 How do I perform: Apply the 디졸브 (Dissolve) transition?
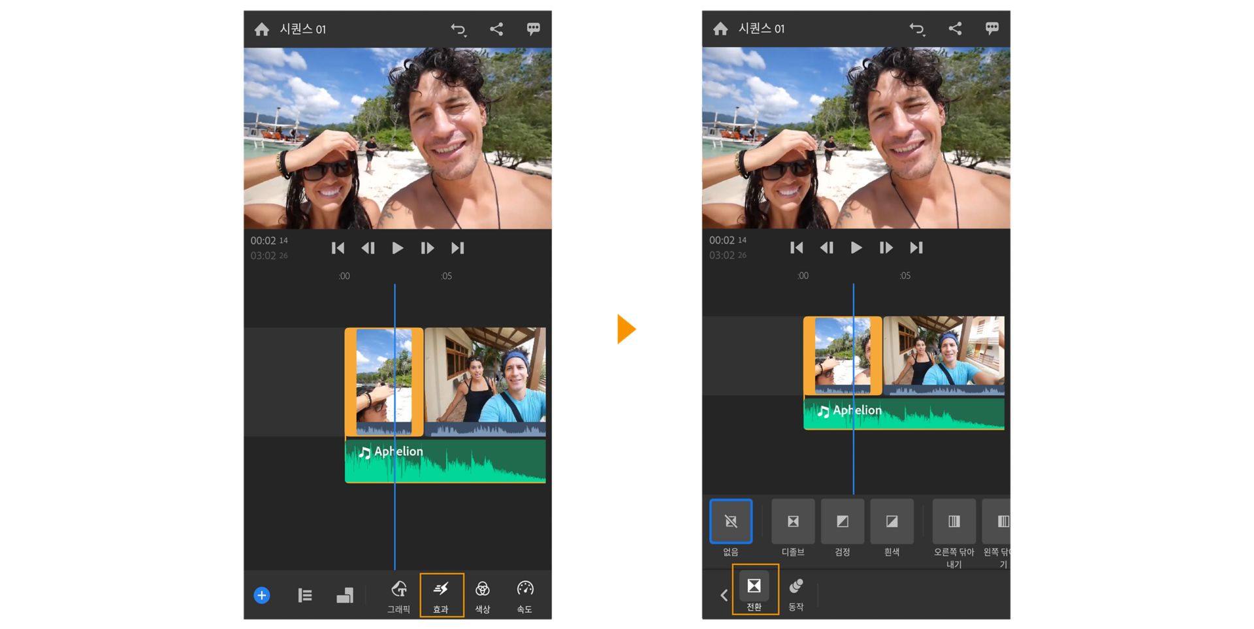[x=793, y=521]
